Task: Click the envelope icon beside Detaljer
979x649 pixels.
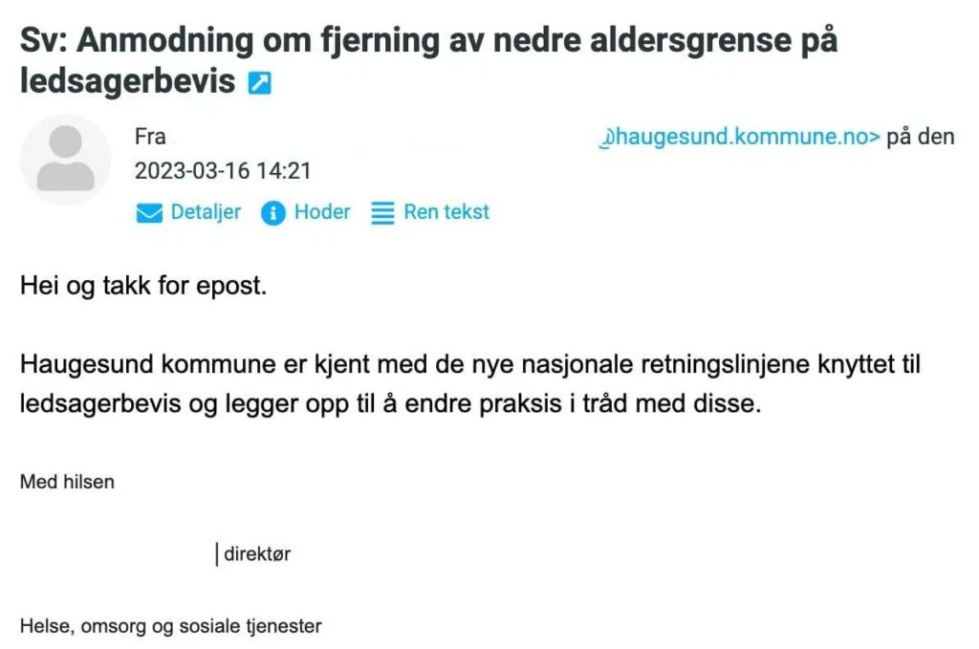Action: tap(149, 213)
